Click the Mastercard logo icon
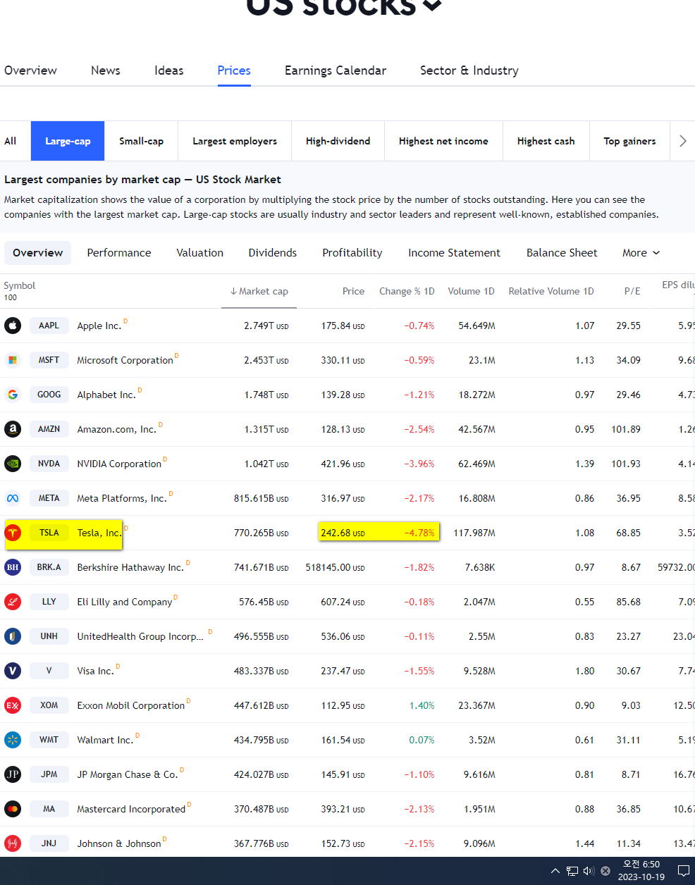Image resolution: width=695 pixels, height=885 pixels. [x=13, y=809]
